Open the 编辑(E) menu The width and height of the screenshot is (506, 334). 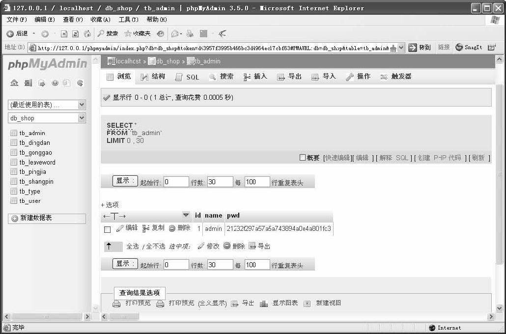(45, 20)
